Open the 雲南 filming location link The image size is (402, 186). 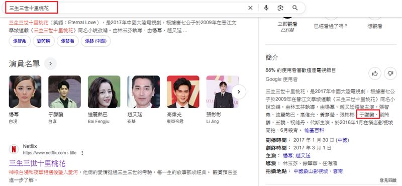(337, 171)
